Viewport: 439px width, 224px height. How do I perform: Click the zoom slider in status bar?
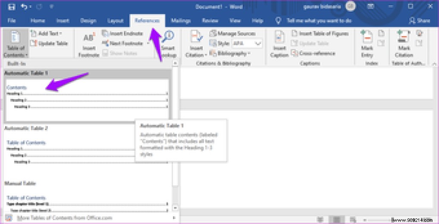pos(392,220)
